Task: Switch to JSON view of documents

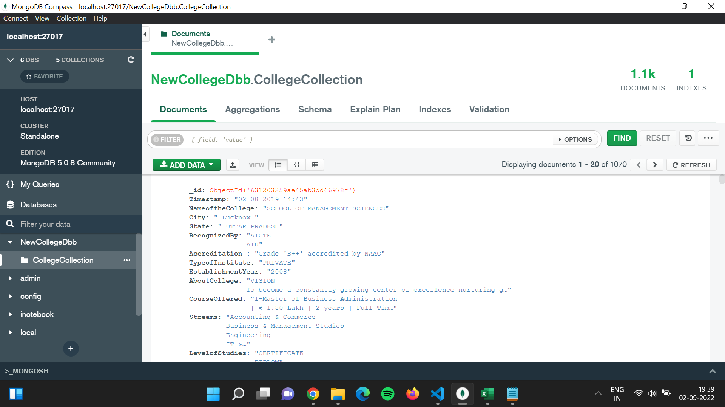Action: [297, 165]
